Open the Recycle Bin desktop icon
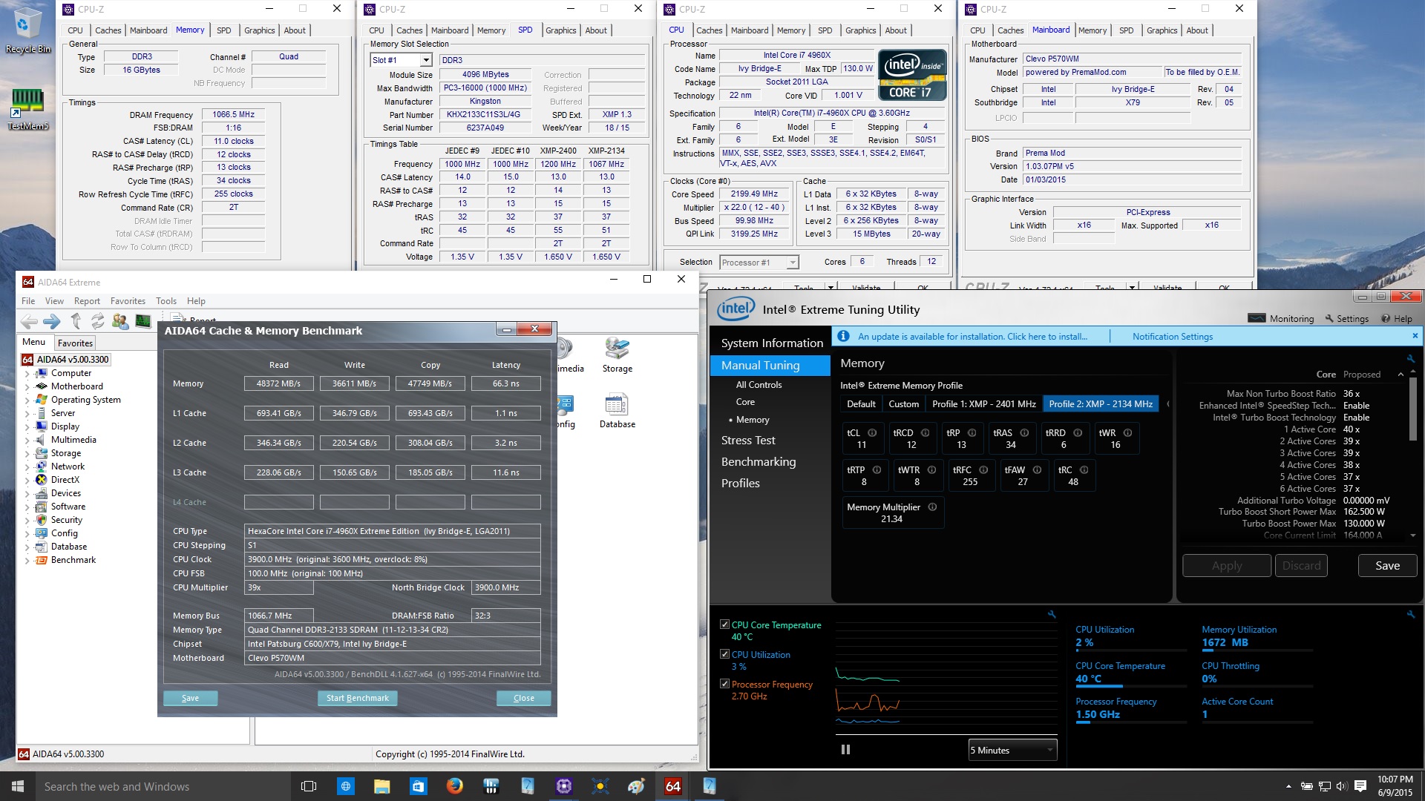 point(27,30)
